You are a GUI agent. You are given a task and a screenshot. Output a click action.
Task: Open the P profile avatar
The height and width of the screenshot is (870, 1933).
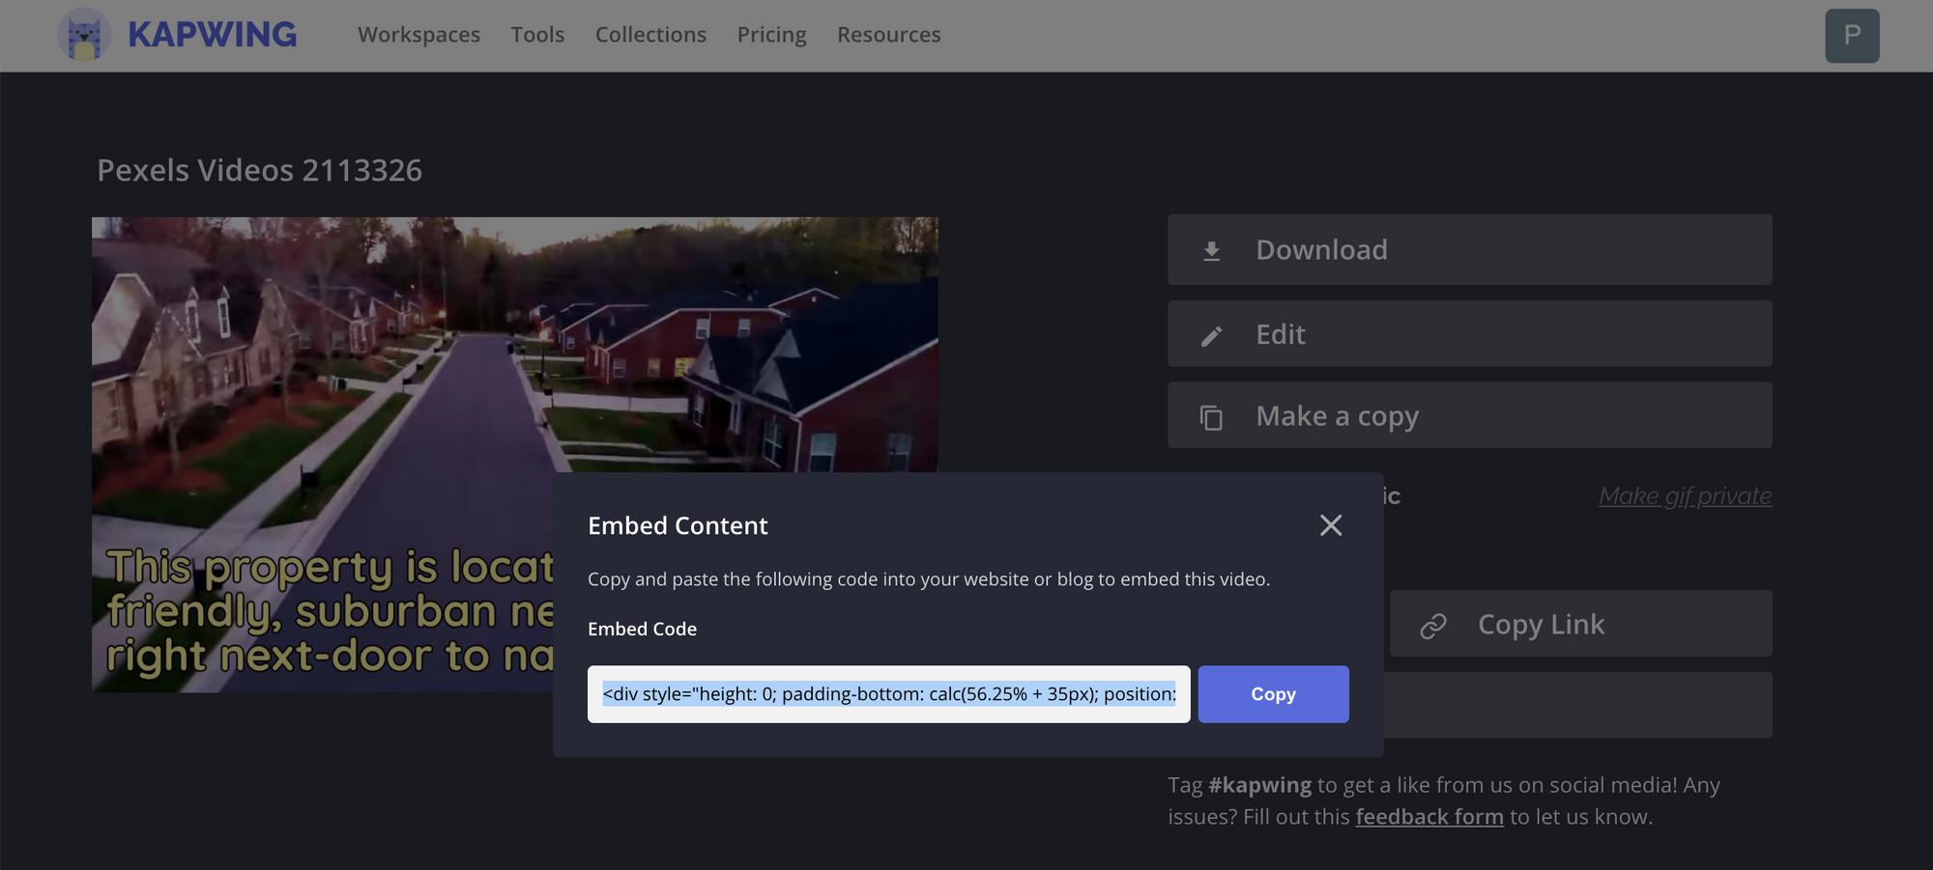coord(1851,36)
